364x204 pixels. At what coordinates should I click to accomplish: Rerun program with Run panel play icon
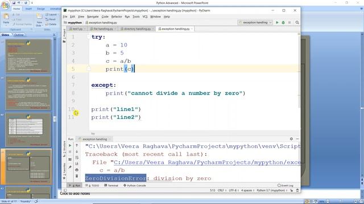click(x=70, y=146)
